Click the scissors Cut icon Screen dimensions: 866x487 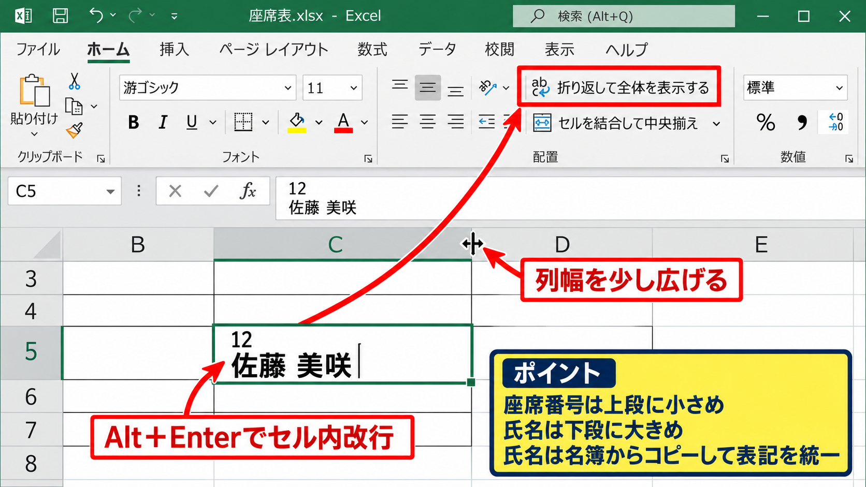coord(75,81)
